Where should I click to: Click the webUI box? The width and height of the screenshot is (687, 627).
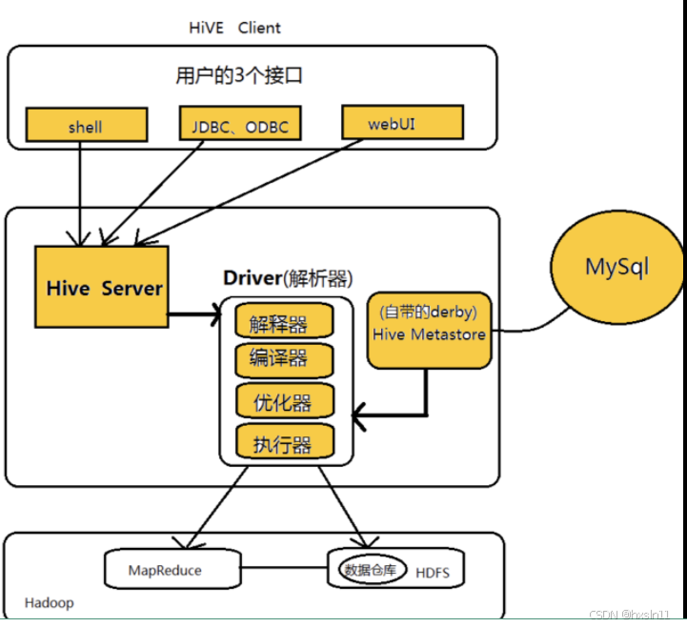(403, 122)
